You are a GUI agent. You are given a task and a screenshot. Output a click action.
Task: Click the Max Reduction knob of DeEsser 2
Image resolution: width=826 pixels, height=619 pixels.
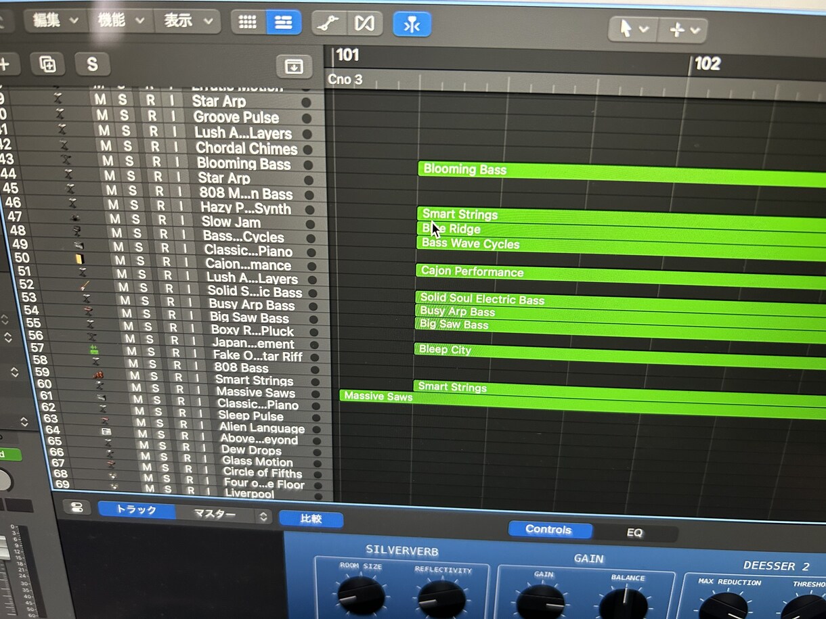point(725,605)
